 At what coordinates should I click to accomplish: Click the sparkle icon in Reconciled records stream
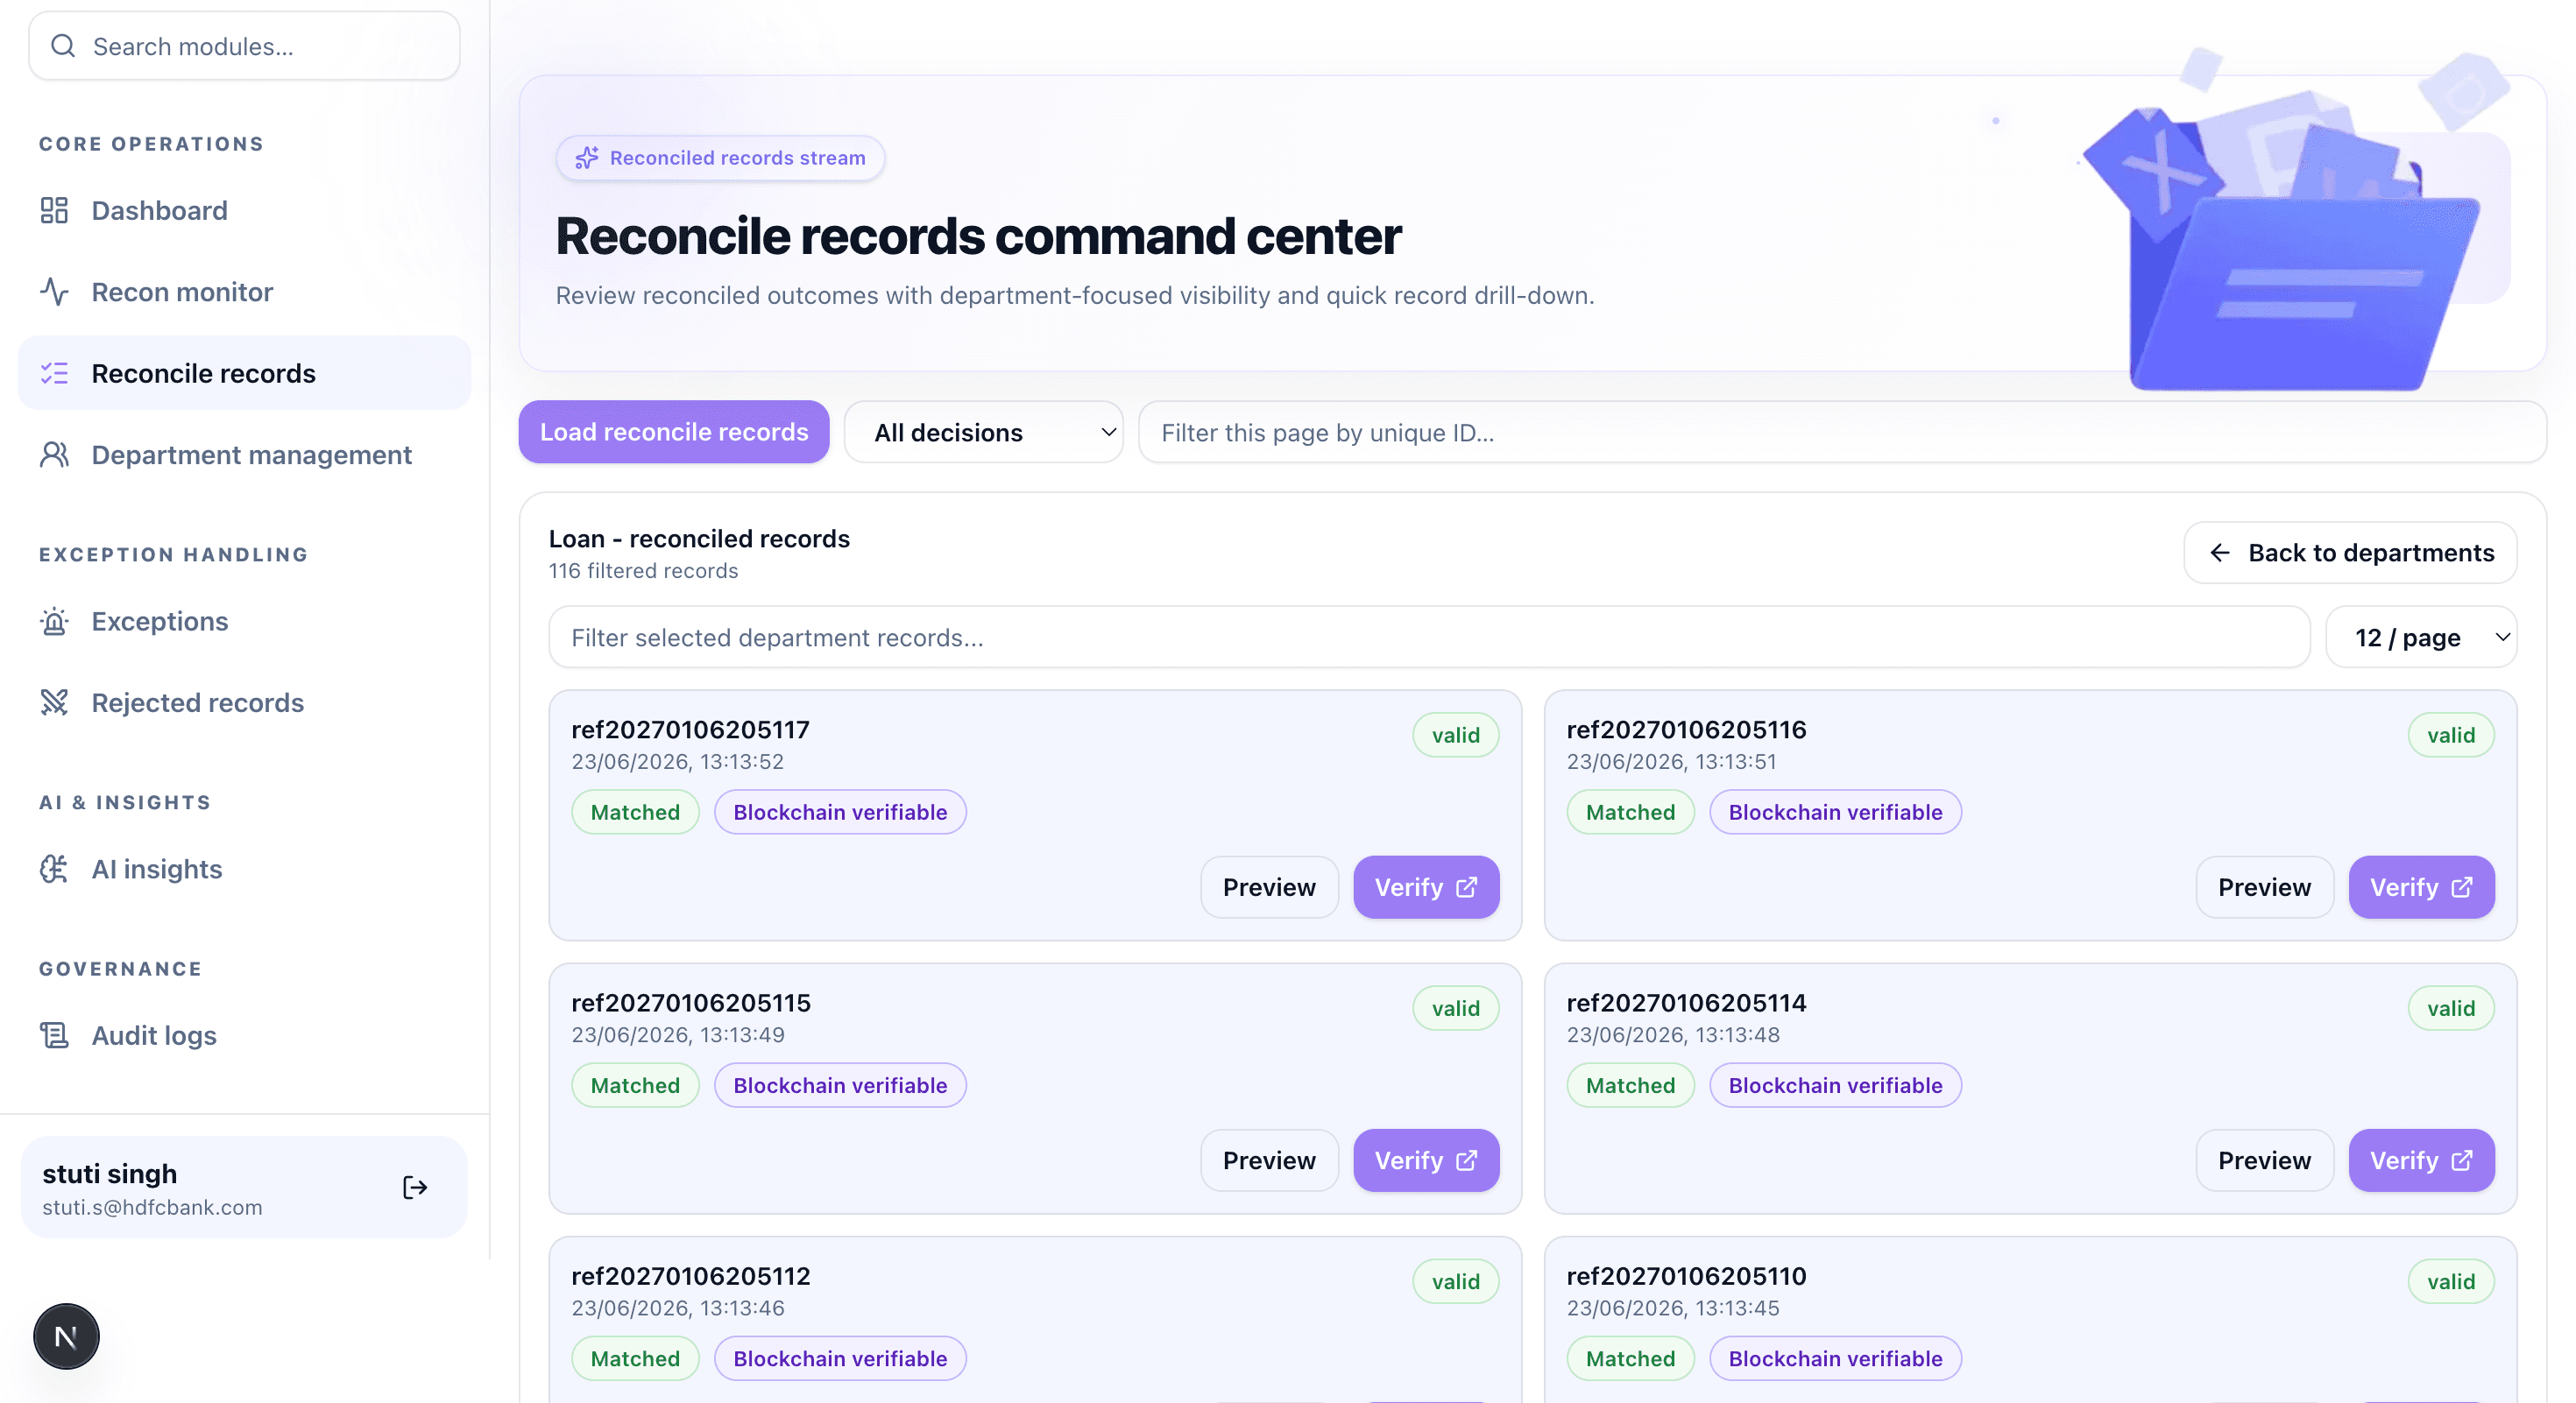point(587,158)
